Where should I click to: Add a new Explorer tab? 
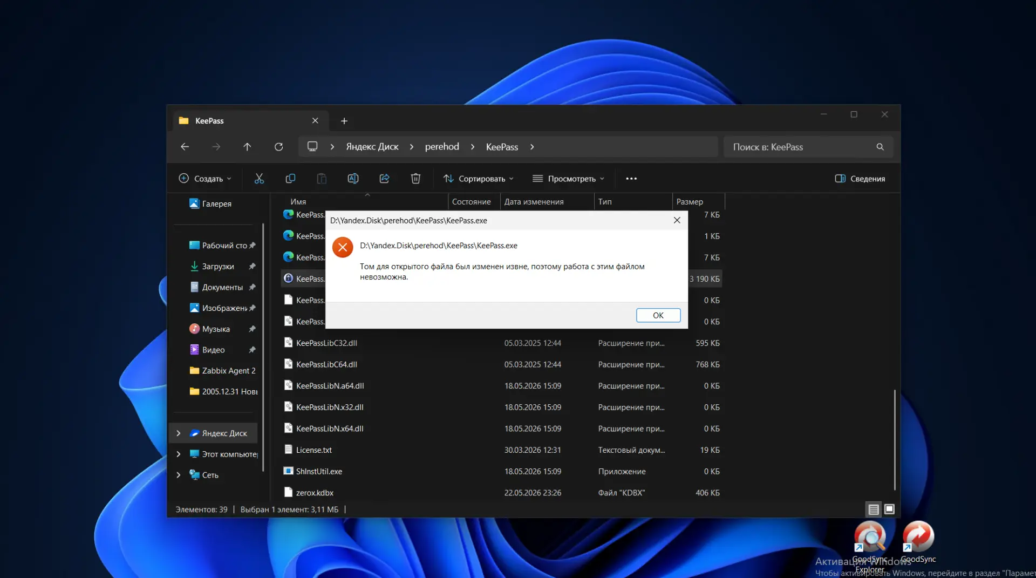coord(344,121)
